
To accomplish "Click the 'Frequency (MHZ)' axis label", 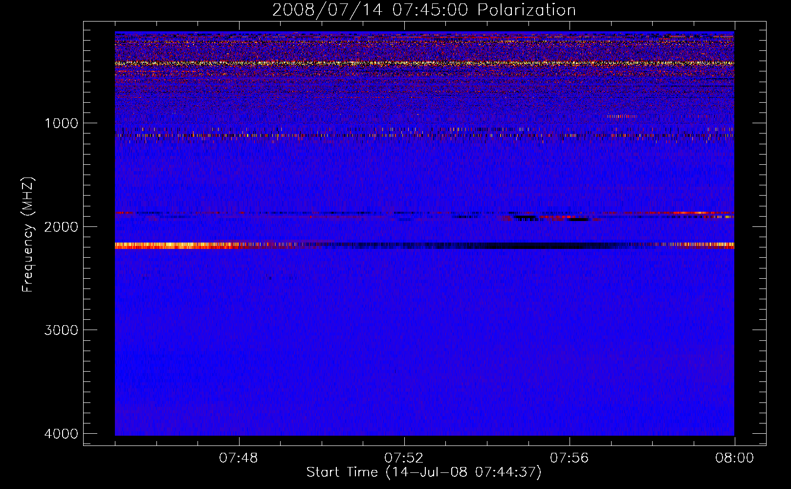I will [28, 235].
